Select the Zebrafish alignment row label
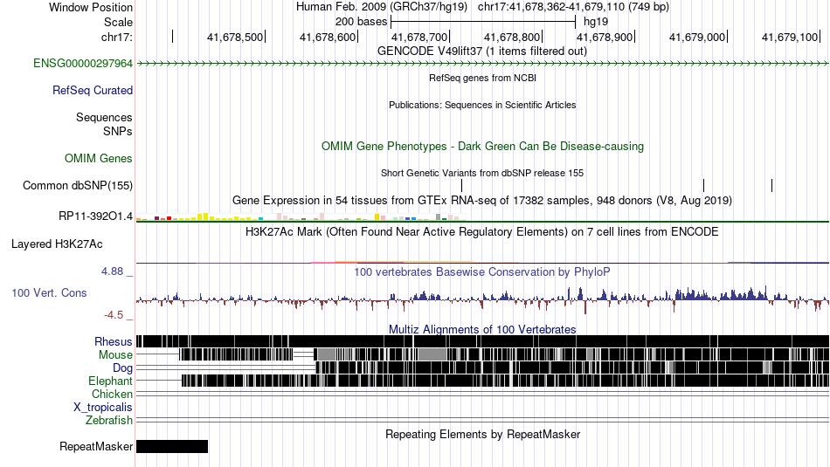Image resolution: width=830 pixels, height=467 pixels. coord(109,421)
